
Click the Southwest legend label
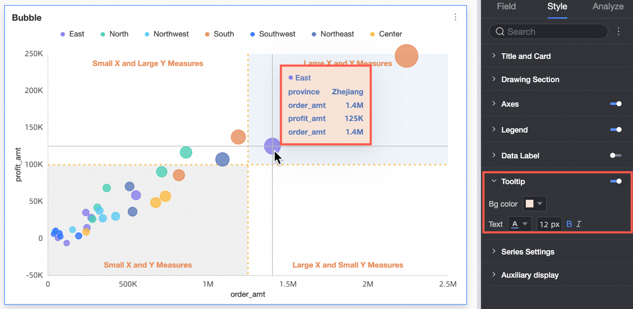[x=277, y=34]
